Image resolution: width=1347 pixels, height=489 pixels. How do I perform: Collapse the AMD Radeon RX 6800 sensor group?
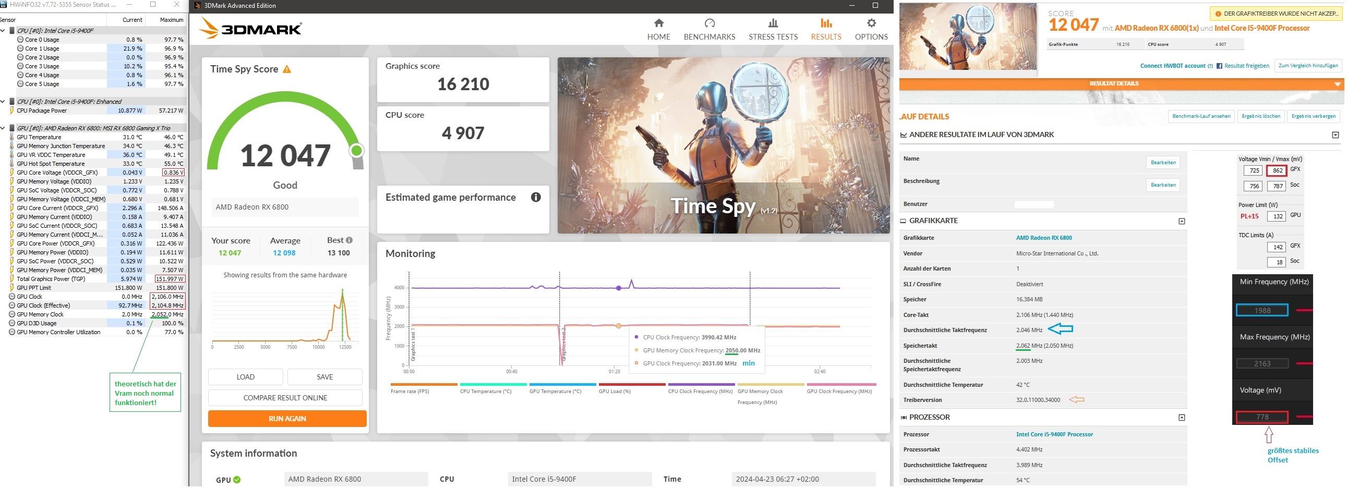tap(3, 128)
